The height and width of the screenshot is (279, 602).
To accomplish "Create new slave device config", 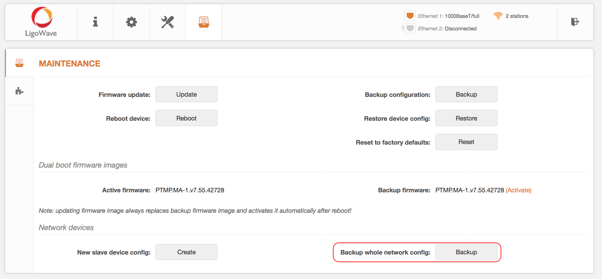I will click(186, 252).
